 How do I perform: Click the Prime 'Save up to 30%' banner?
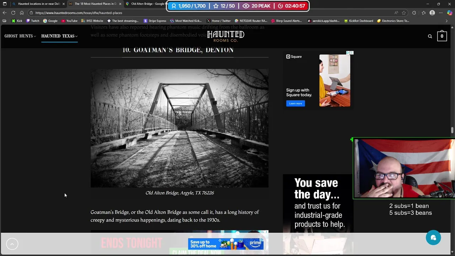tap(226, 244)
